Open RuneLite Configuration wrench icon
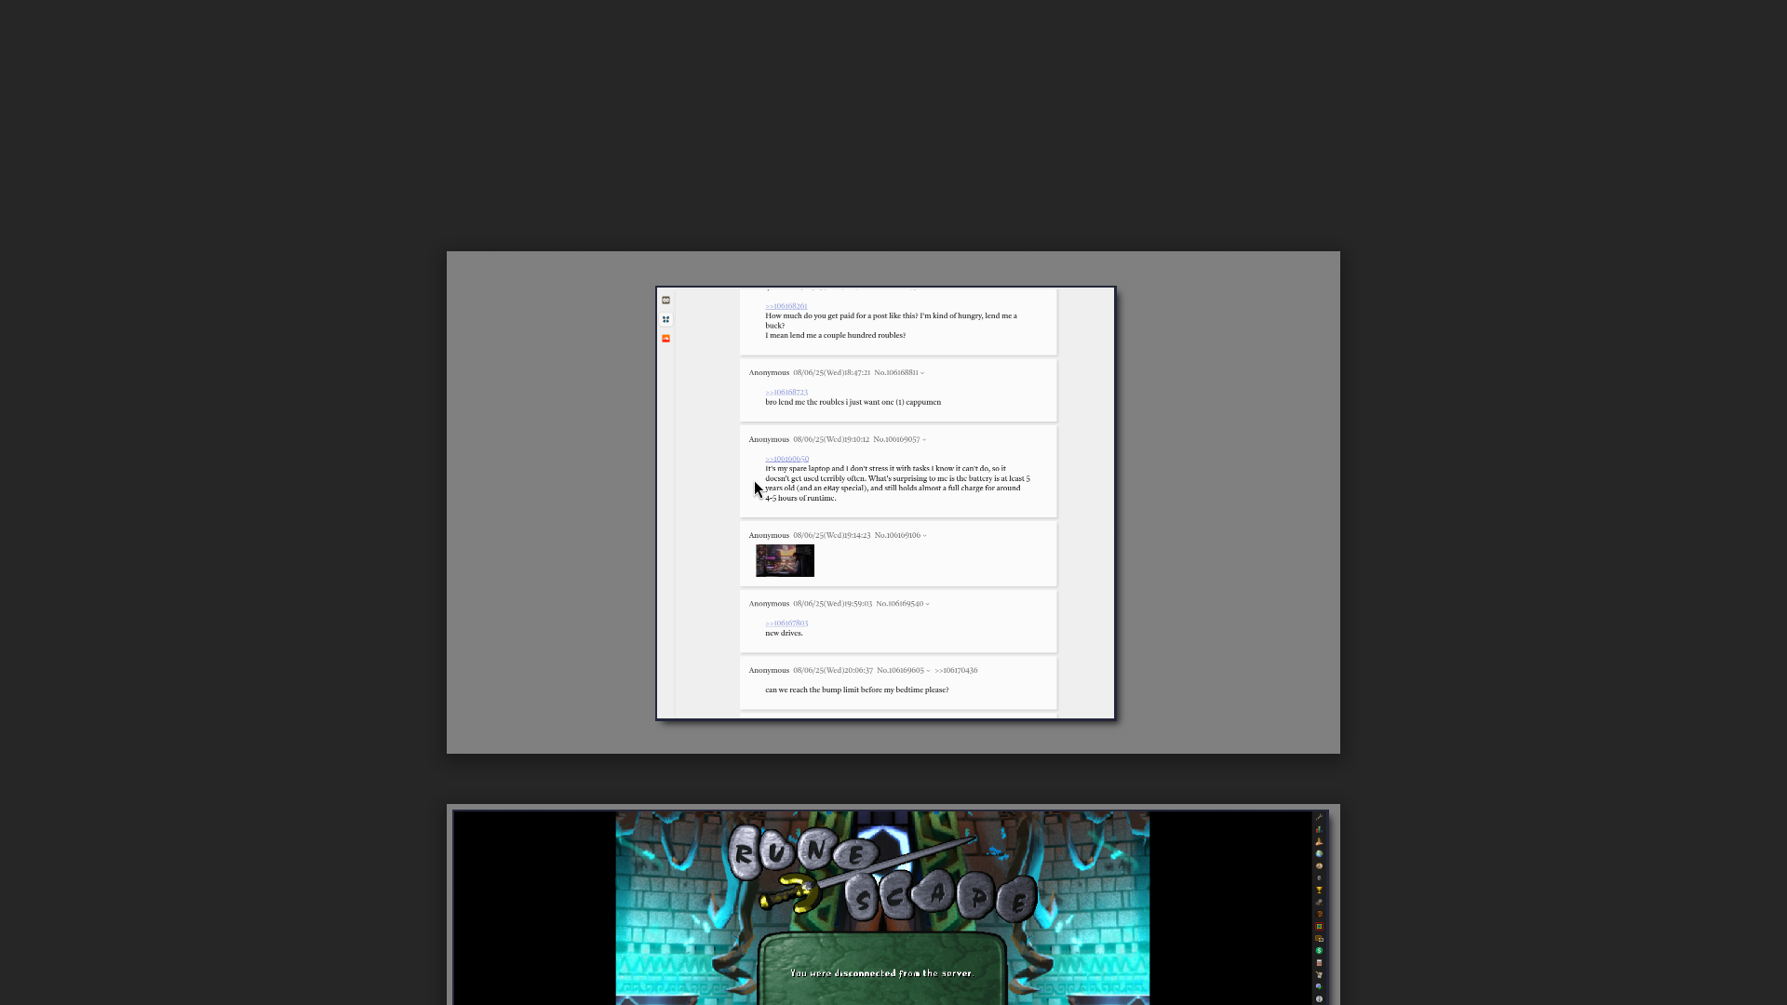Screen dimensions: 1787x1005 1319,818
